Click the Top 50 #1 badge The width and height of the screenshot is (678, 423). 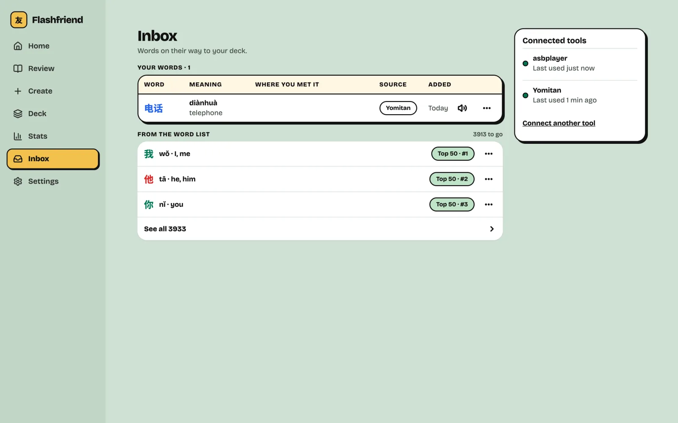coord(453,154)
